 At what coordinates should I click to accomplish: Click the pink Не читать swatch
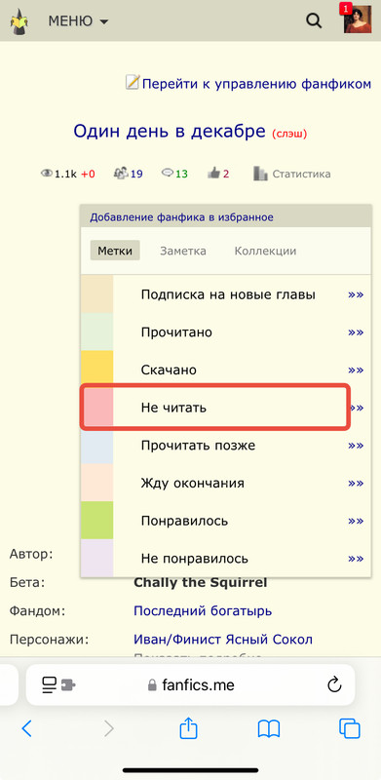97,408
